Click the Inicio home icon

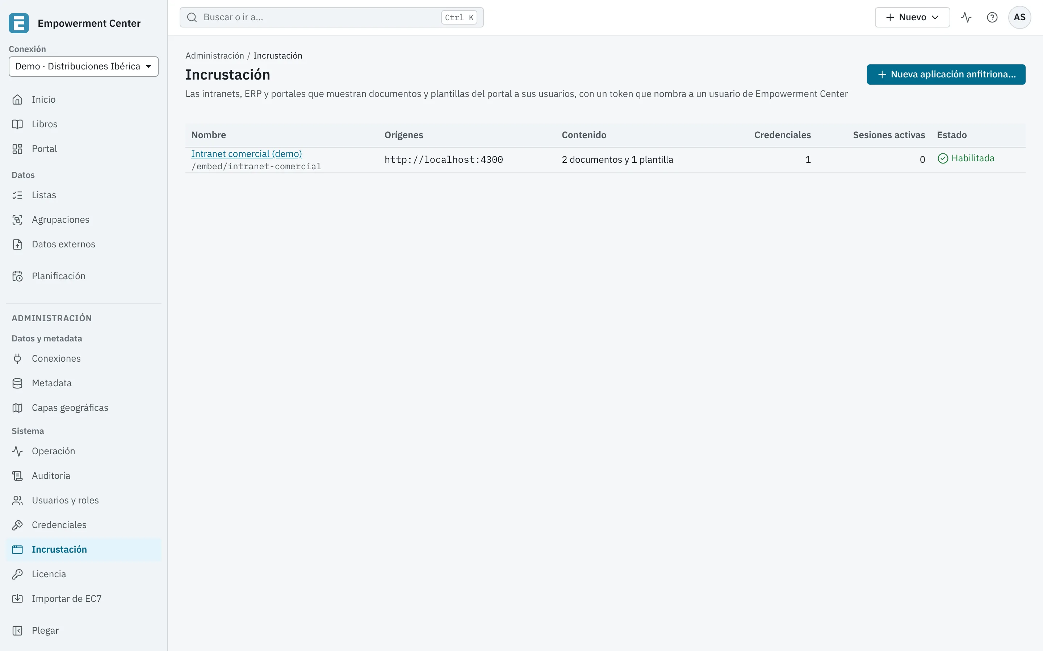tap(17, 100)
